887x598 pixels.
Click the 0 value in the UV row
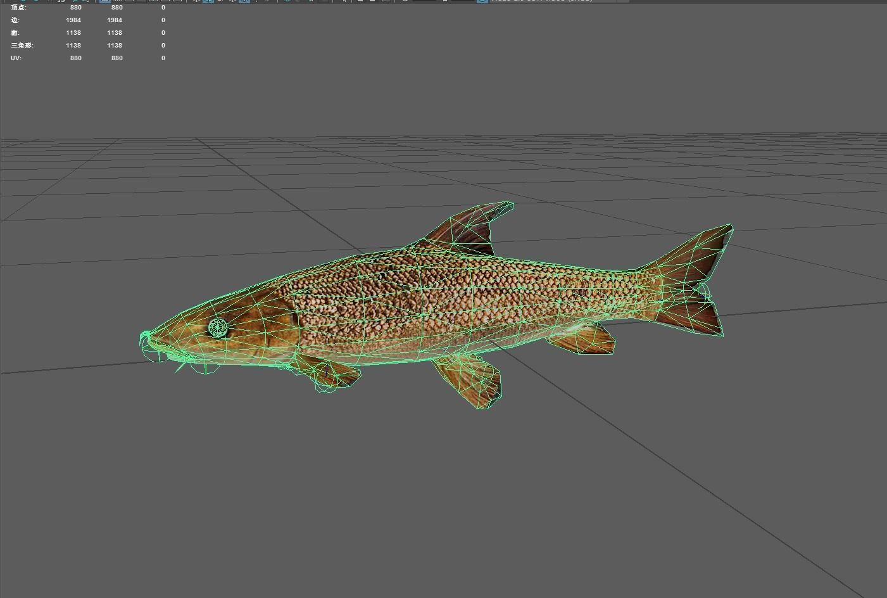[x=163, y=58]
